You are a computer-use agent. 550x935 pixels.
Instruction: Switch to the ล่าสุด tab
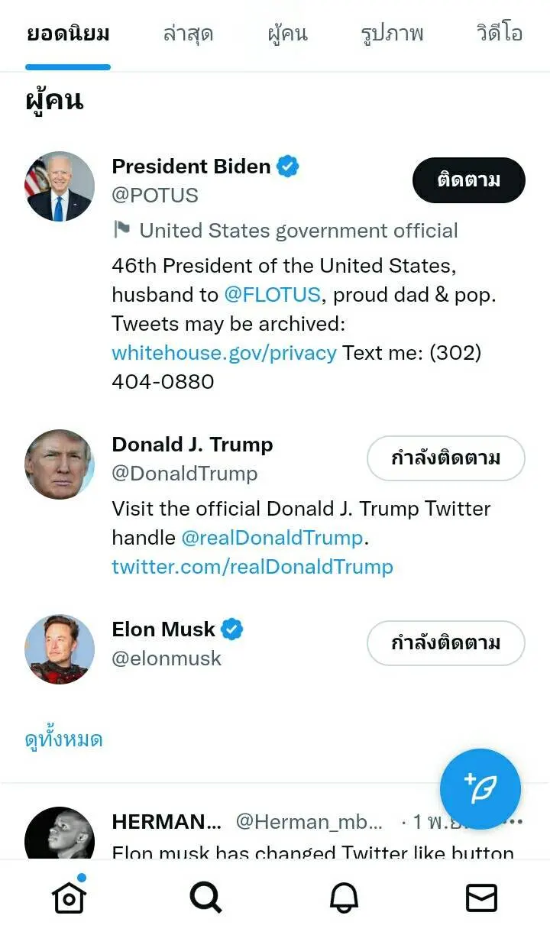tap(188, 34)
